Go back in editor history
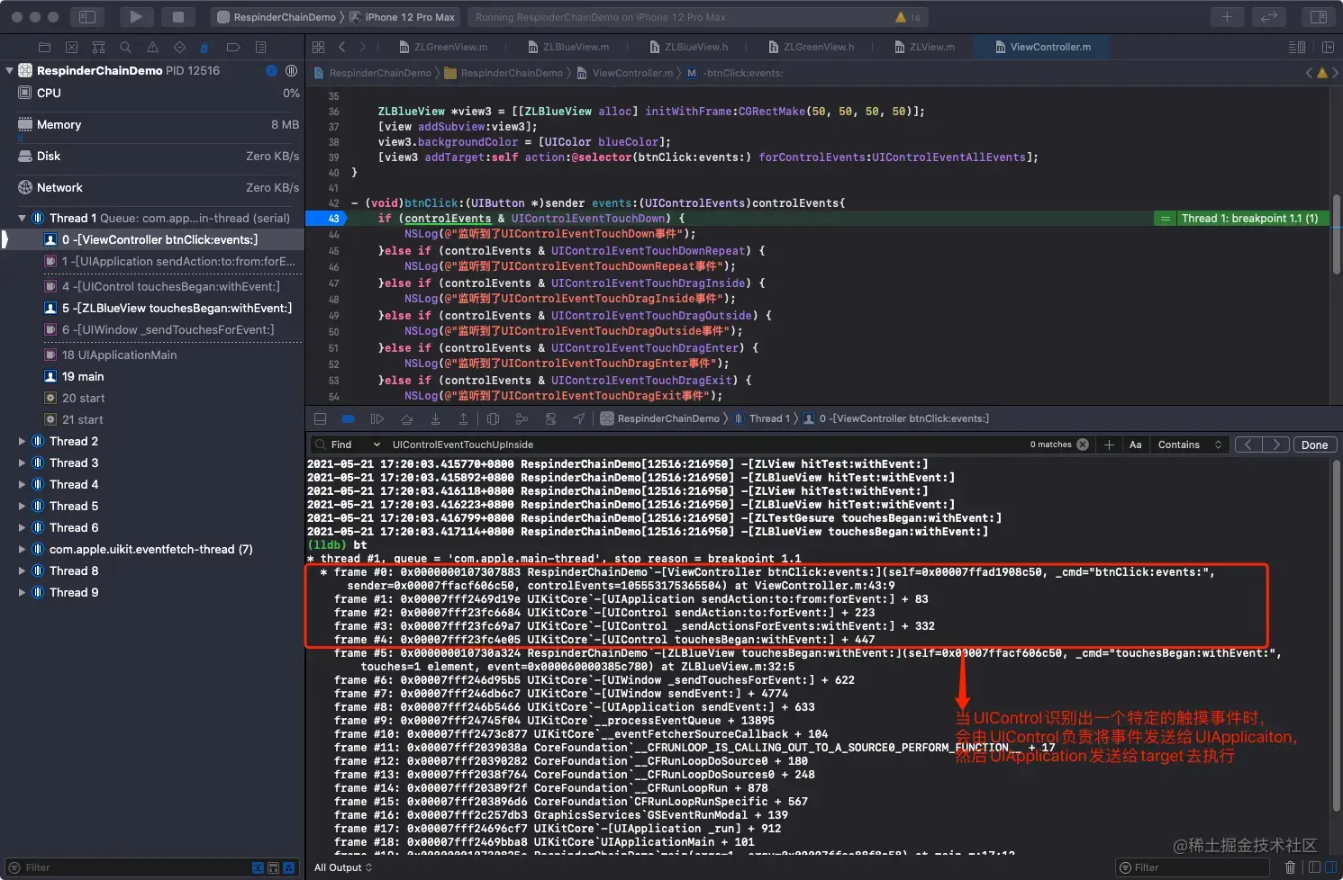Screen dimensions: 1343x880 click(342, 47)
